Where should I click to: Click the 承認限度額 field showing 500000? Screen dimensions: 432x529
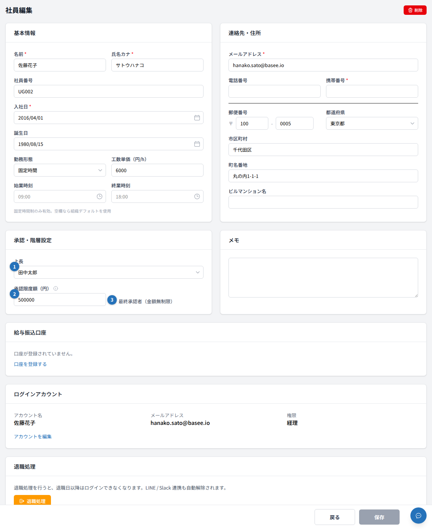60,300
